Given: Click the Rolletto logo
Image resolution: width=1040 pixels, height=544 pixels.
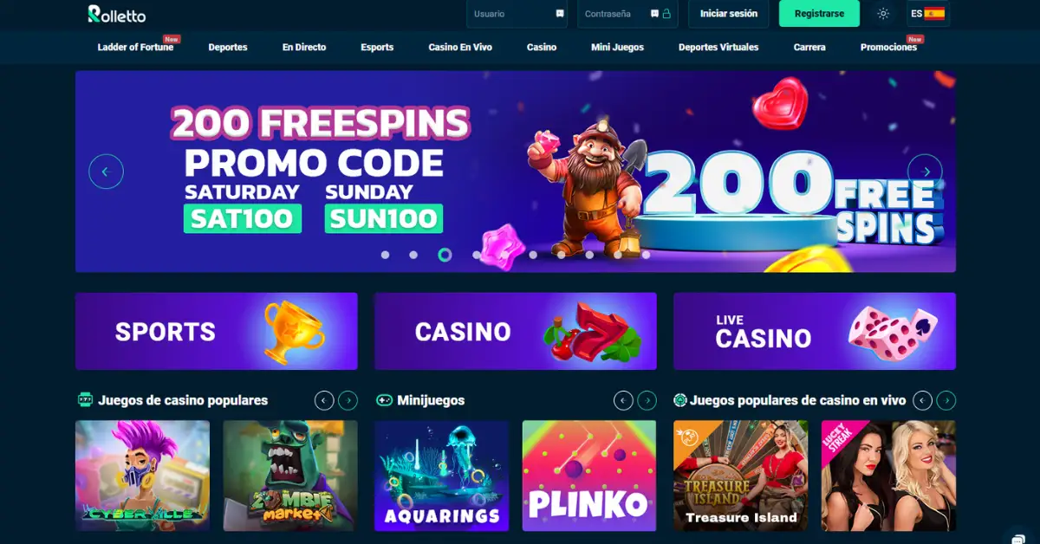Looking at the screenshot, I should point(117,14).
